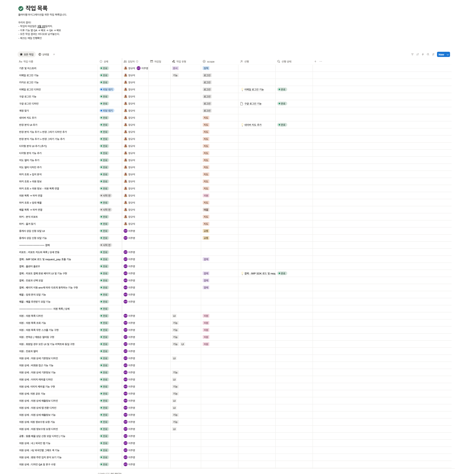Open 마감일 column header menu
This screenshot has width=456, height=474.
159,61
